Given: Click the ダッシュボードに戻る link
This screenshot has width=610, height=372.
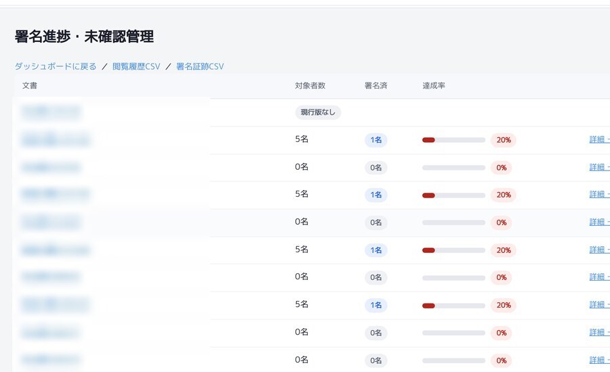Looking at the screenshot, I should coord(56,66).
